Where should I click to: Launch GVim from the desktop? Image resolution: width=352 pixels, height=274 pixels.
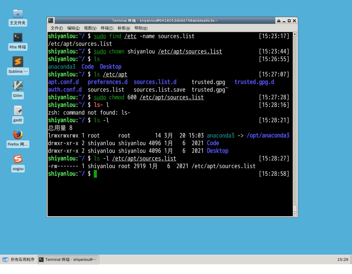(x=18, y=86)
